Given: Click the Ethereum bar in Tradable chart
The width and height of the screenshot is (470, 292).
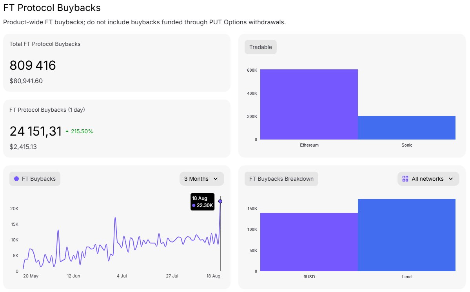Looking at the screenshot, I should point(309,104).
